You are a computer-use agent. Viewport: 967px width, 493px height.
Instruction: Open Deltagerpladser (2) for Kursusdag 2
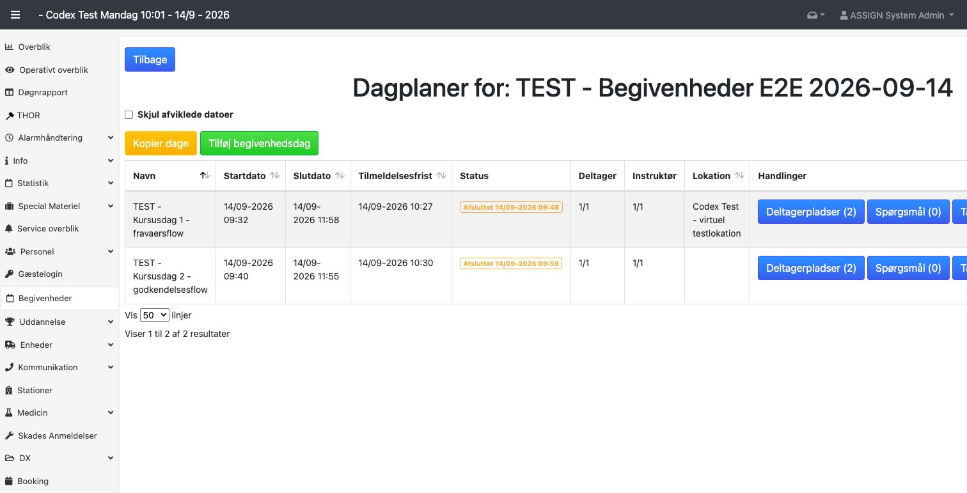click(x=811, y=268)
